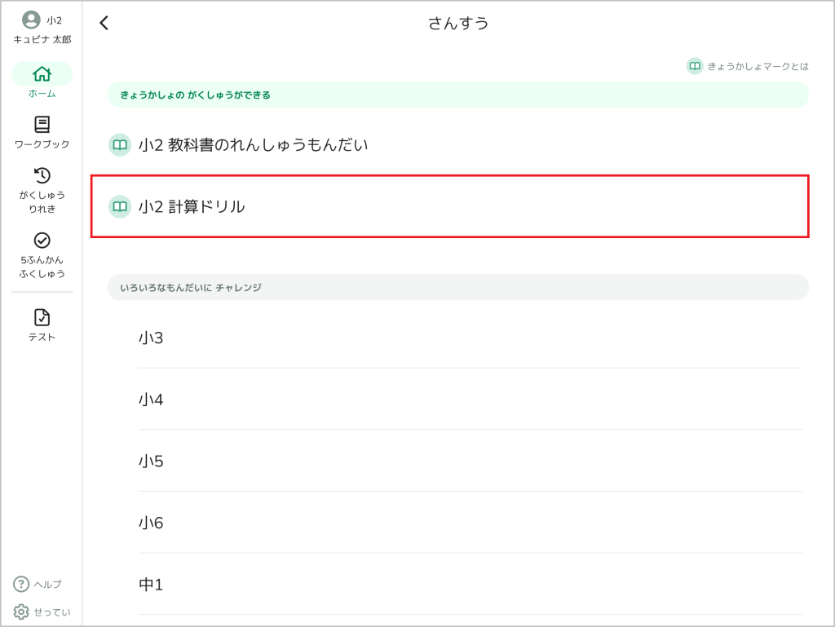Go back with the left chevron
Screen dimensions: 835x627
click(x=104, y=23)
